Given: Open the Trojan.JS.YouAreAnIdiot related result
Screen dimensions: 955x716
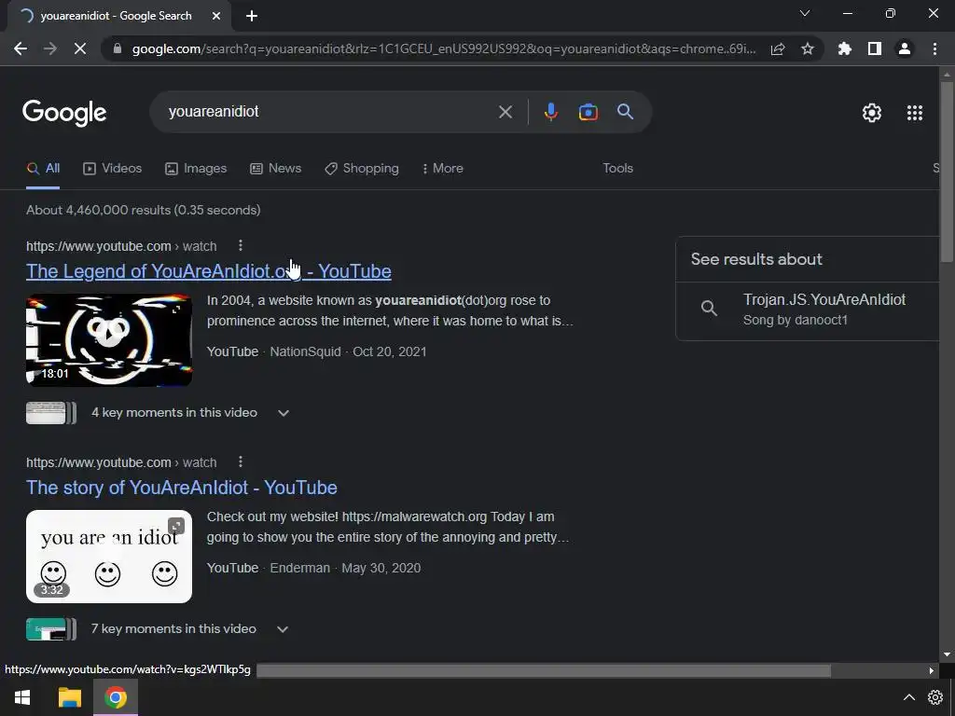Looking at the screenshot, I should [807, 310].
